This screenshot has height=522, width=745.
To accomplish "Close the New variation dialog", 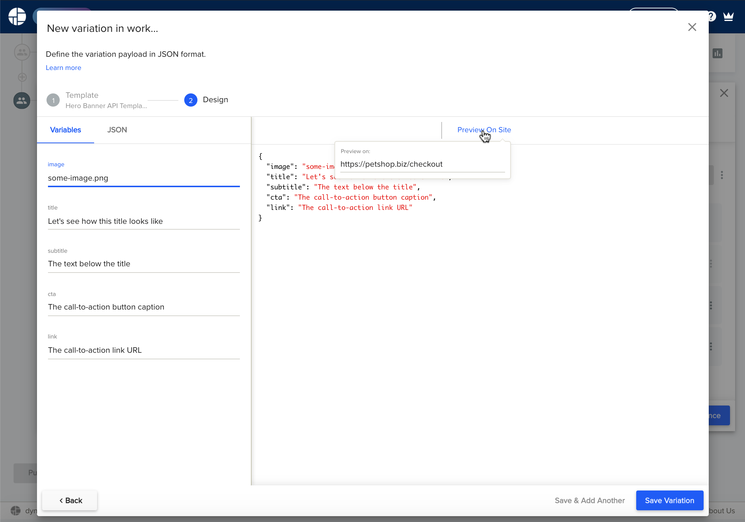I will tap(692, 27).
